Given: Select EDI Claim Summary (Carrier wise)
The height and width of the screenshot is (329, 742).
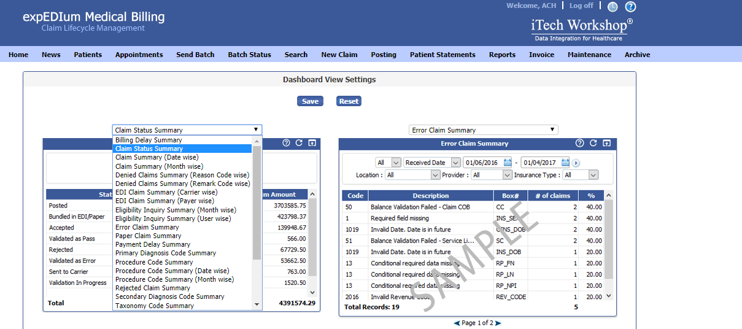Looking at the screenshot, I should pos(182,192).
